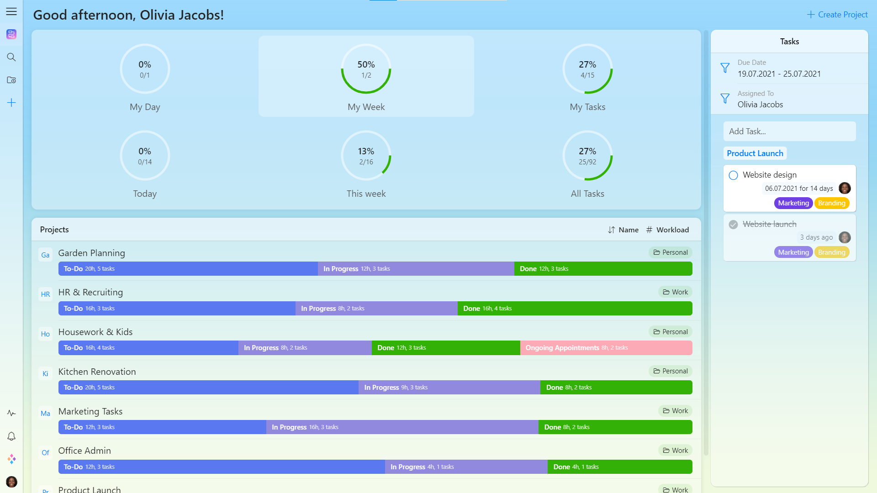Open the Product Launch task group link
Viewport: 877px width, 493px height.
click(755, 153)
